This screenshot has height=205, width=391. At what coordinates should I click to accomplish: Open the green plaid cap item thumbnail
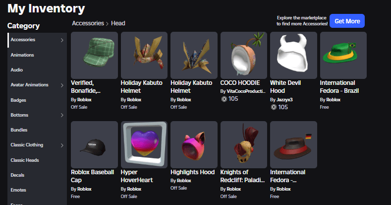coord(94,55)
